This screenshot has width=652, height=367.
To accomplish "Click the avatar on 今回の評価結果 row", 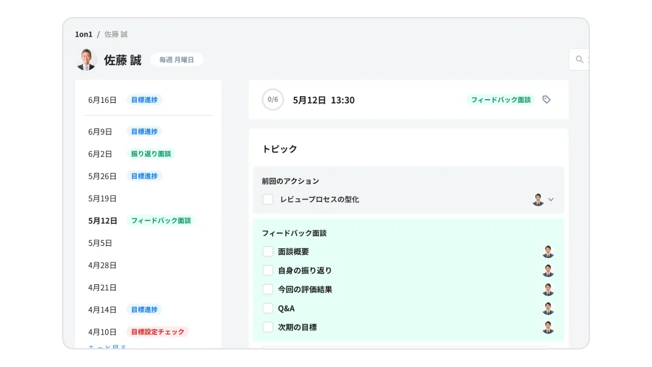I will [x=548, y=289].
